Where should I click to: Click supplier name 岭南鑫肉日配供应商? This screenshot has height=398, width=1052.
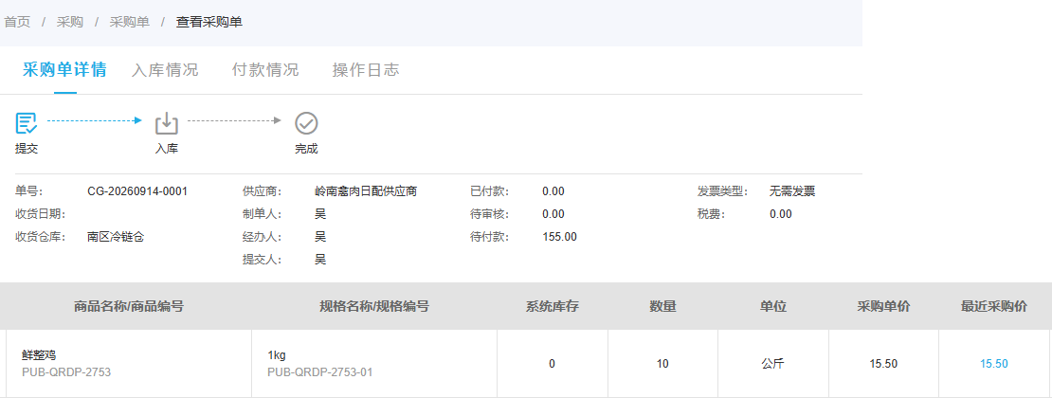pyautogui.click(x=366, y=191)
